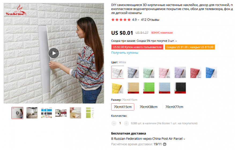235x150 pixels.
Task: Open the bedroom interior thumbnail image
Action: [32, 113]
